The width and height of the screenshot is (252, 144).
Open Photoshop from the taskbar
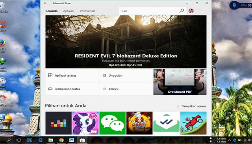(30, 140)
